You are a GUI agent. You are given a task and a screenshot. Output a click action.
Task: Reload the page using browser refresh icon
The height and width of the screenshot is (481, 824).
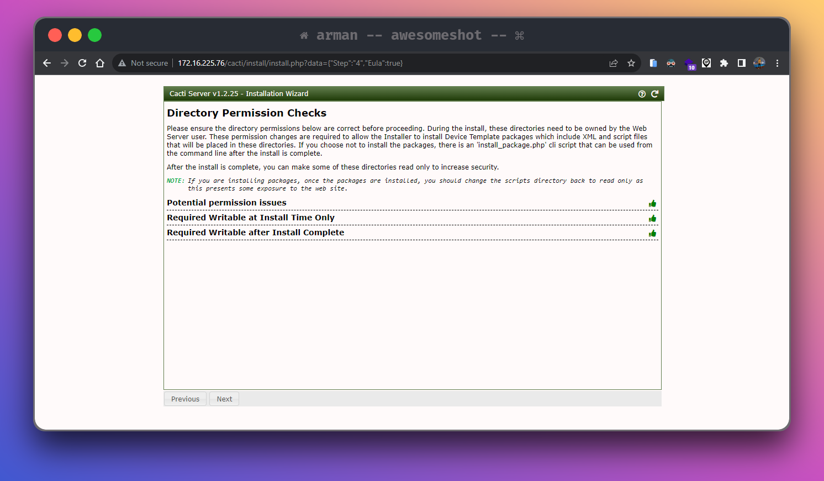click(x=82, y=63)
